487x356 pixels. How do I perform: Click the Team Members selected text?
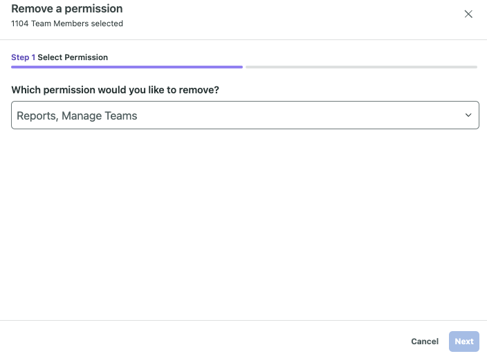coord(77,24)
